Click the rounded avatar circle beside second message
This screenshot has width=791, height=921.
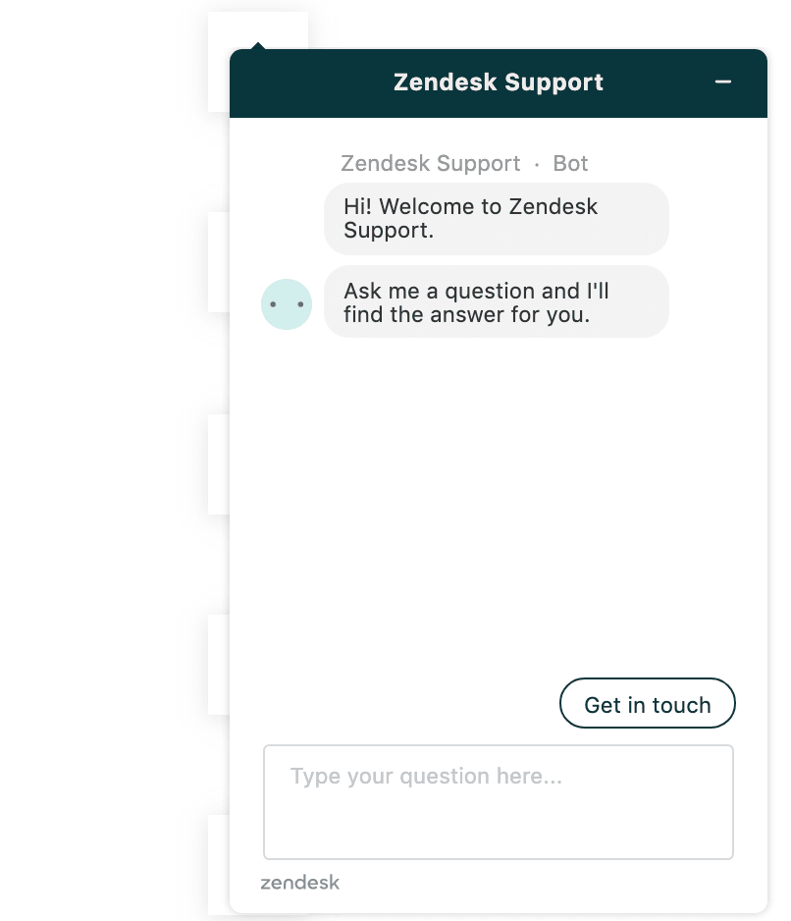click(286, 304)
